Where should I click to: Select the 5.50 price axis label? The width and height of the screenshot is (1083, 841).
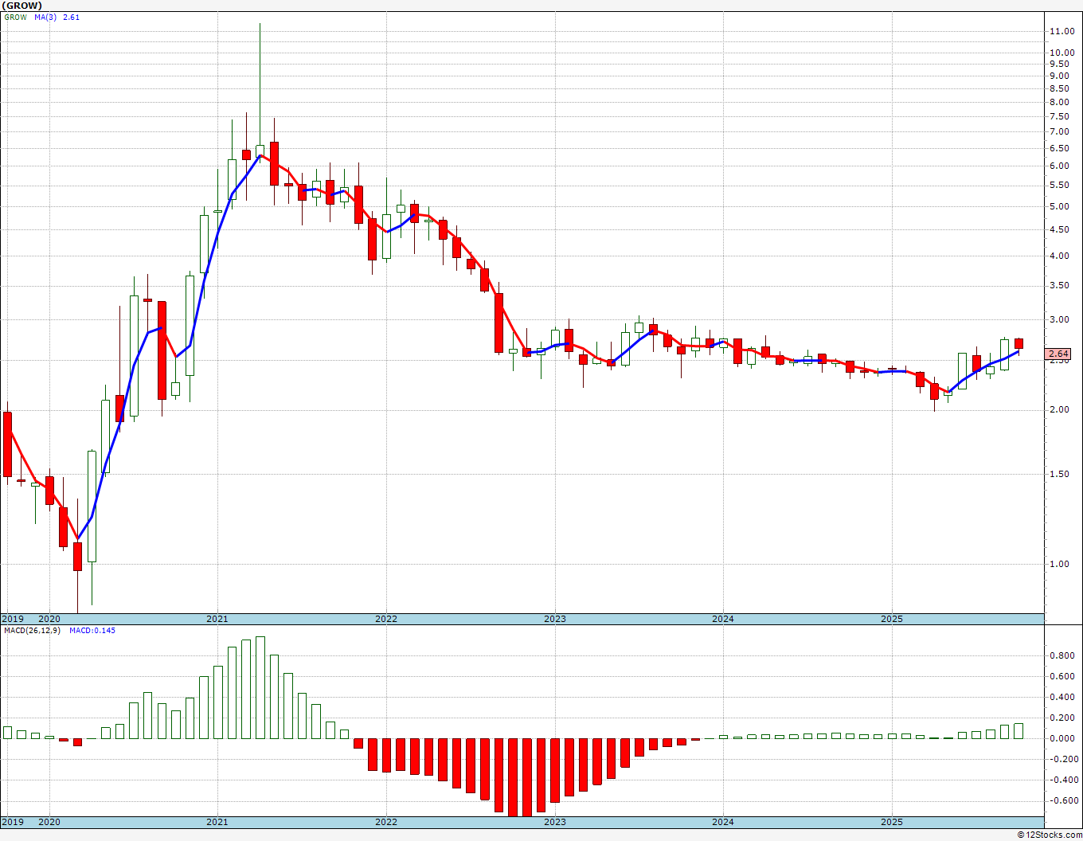click(x=1058, y=186)
